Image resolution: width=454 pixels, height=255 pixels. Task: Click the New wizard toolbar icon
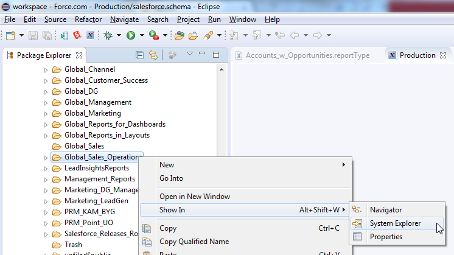pos(11,35)
